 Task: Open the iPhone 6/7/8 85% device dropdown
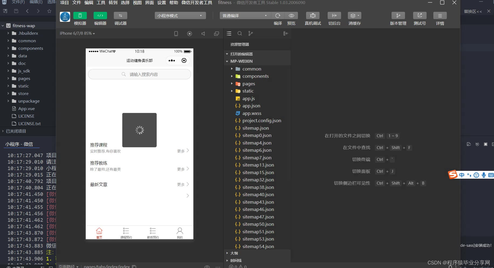click(x=77, y=33)
